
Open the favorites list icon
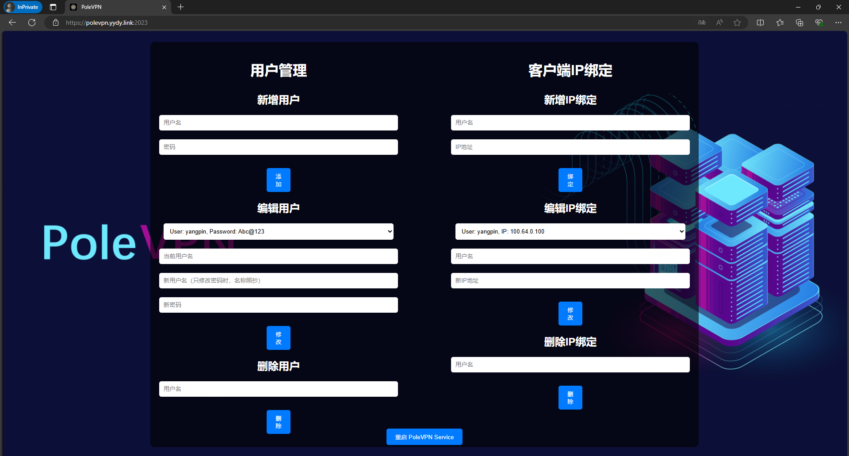coord(780,23)
